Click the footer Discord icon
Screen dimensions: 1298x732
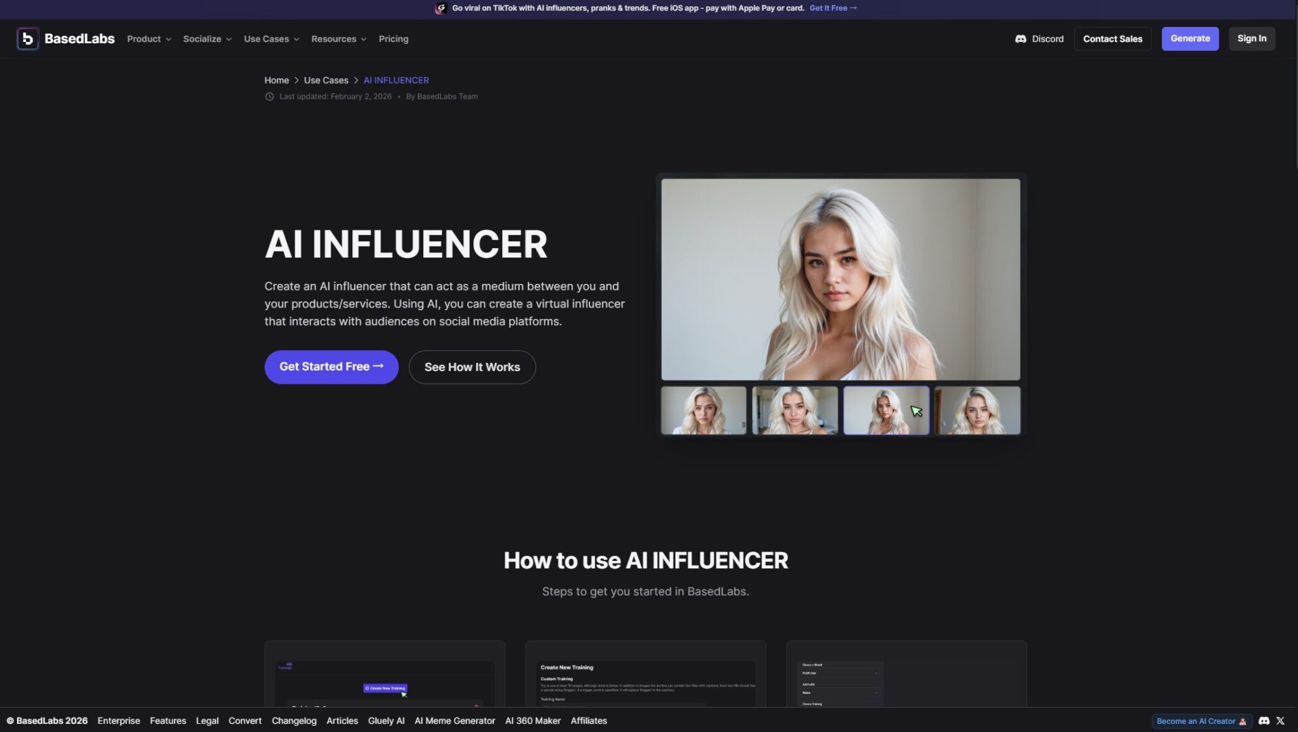tap(1264, 721)
